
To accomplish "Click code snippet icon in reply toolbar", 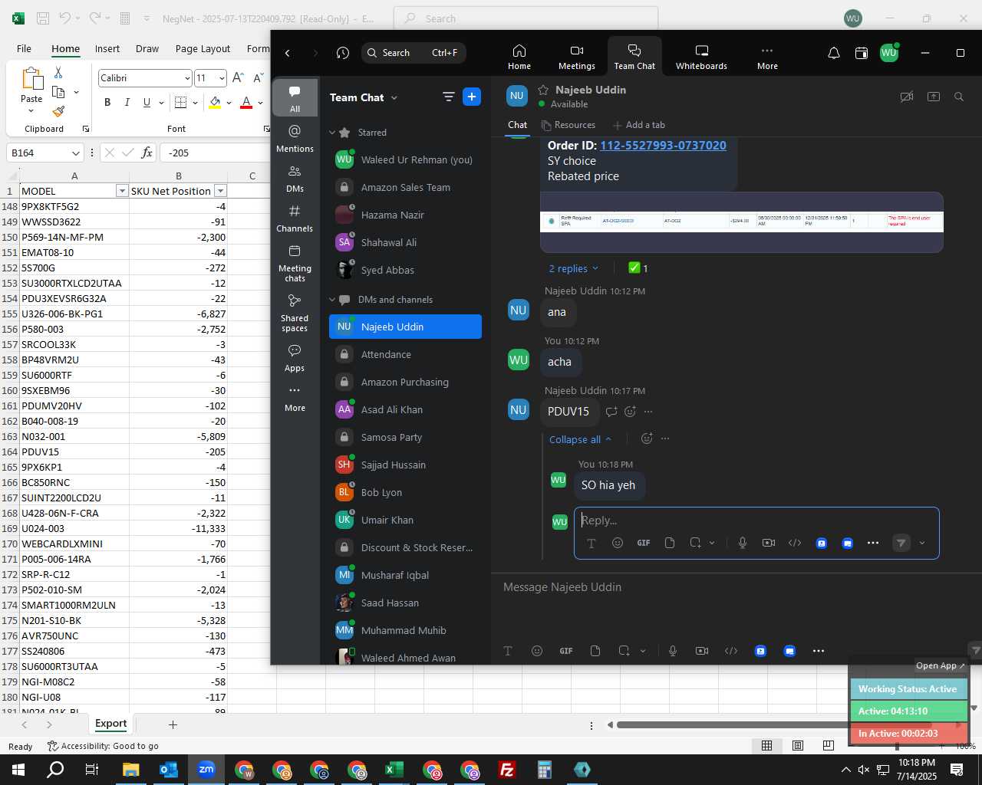I will tap(795, 543).
